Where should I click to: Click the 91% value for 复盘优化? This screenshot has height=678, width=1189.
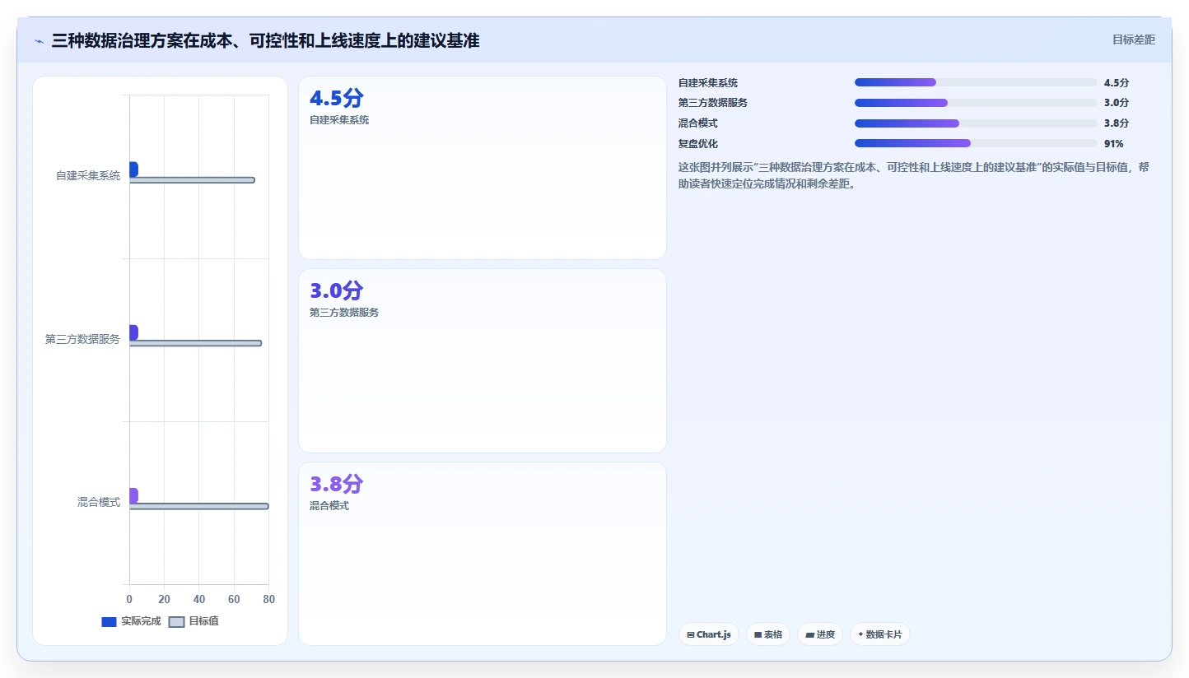1113,143
